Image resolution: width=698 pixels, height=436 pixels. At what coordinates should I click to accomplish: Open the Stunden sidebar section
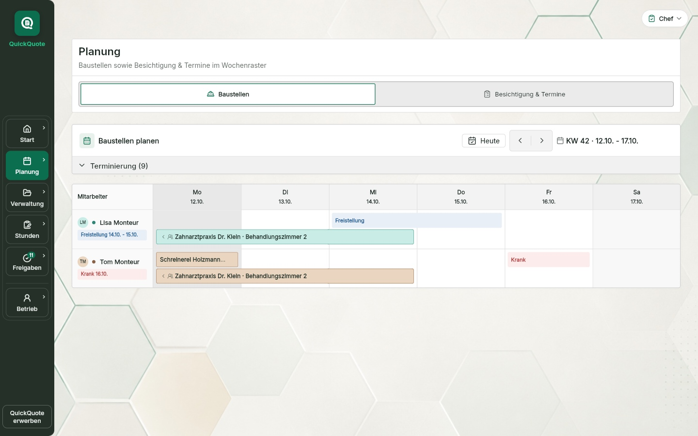pos(27,229)
